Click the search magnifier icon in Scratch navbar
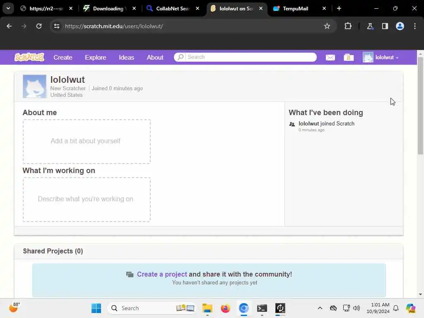Viewport: 424px width, 318px height. 181,57
